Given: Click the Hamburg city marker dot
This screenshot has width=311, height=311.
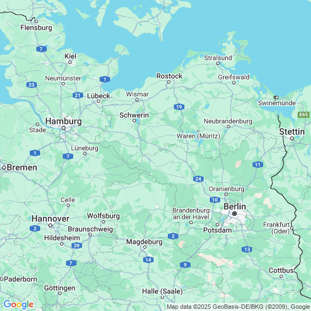Looking at the screenshot, I should pos(63,128).
